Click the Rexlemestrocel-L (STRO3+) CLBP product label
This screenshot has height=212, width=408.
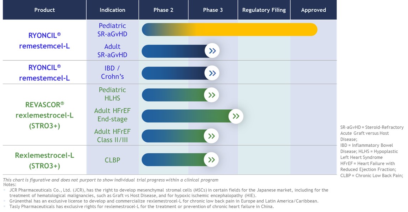click(x=45, y=161)
